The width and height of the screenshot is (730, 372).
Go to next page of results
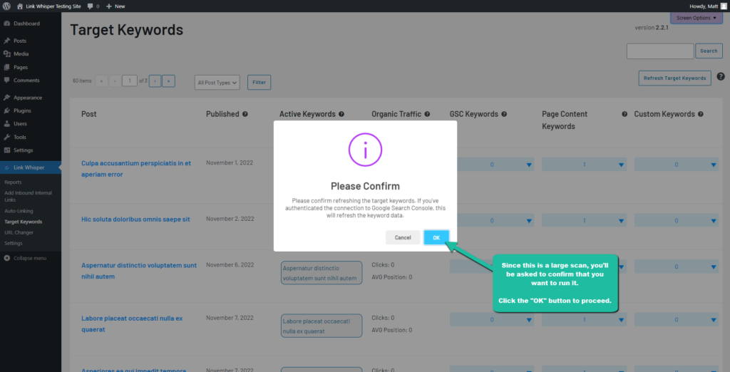[155, 81]
